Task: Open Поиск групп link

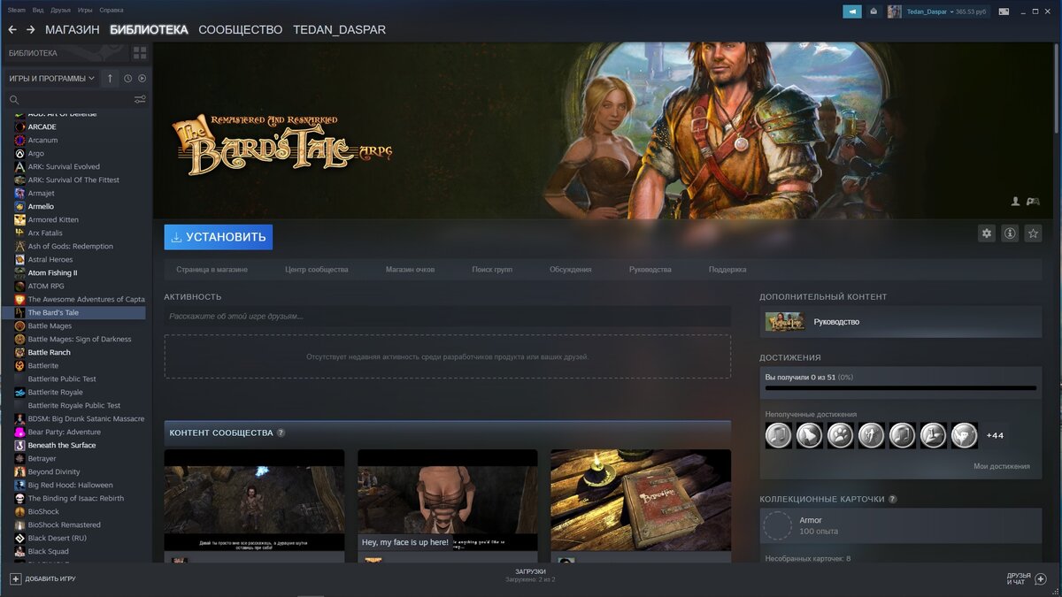Action: 492,269
